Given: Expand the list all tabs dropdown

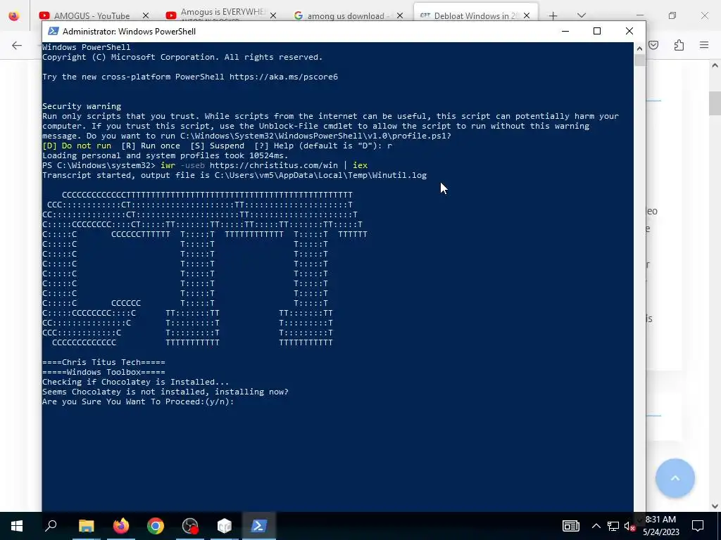Looking at the screenshot, I should [581, 15].
